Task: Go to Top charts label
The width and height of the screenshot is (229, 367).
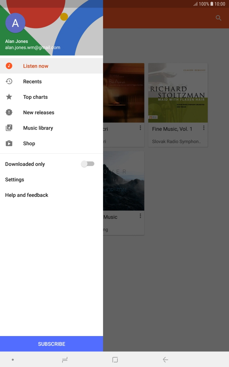Action: click(x=35, y=97)
